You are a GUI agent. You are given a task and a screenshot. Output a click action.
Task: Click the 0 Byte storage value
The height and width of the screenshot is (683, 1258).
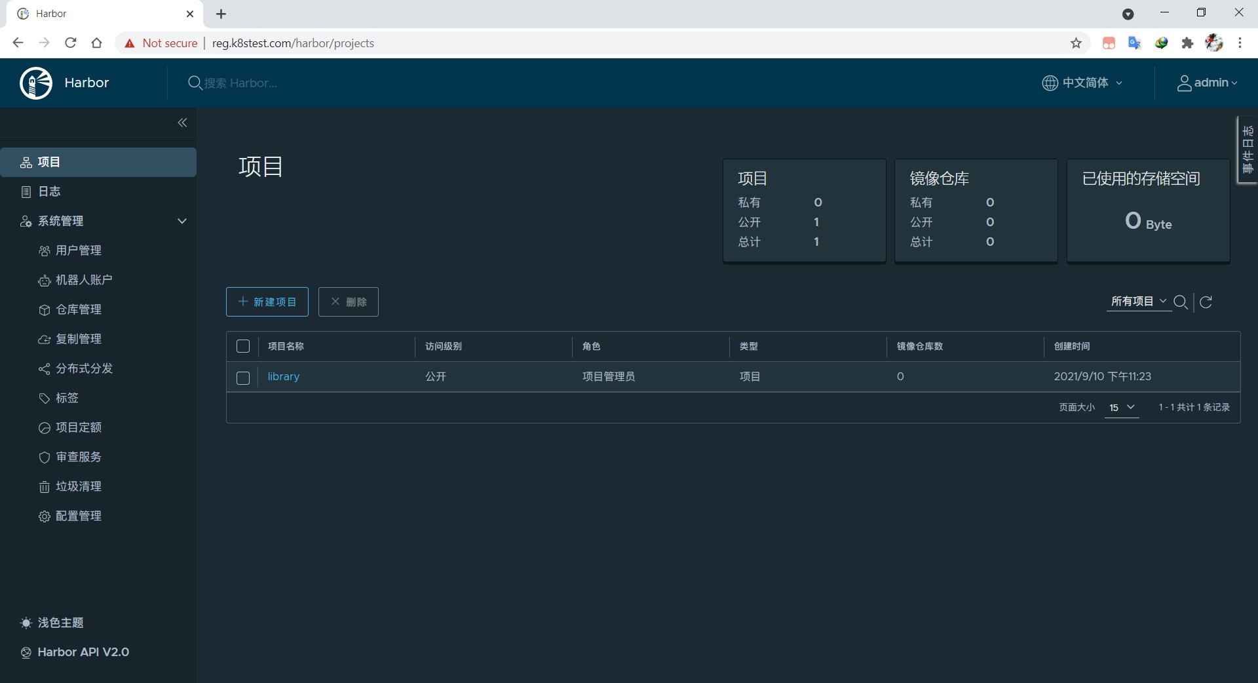click(1148, 221)
